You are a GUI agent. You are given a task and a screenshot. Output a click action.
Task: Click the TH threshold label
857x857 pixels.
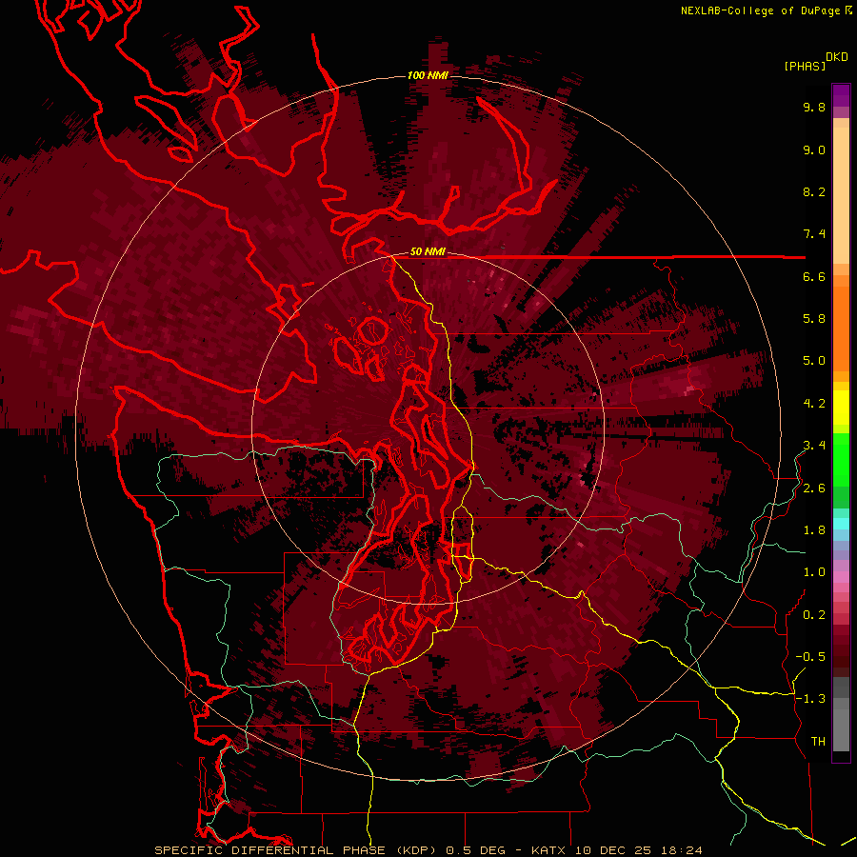click(818, 742)
